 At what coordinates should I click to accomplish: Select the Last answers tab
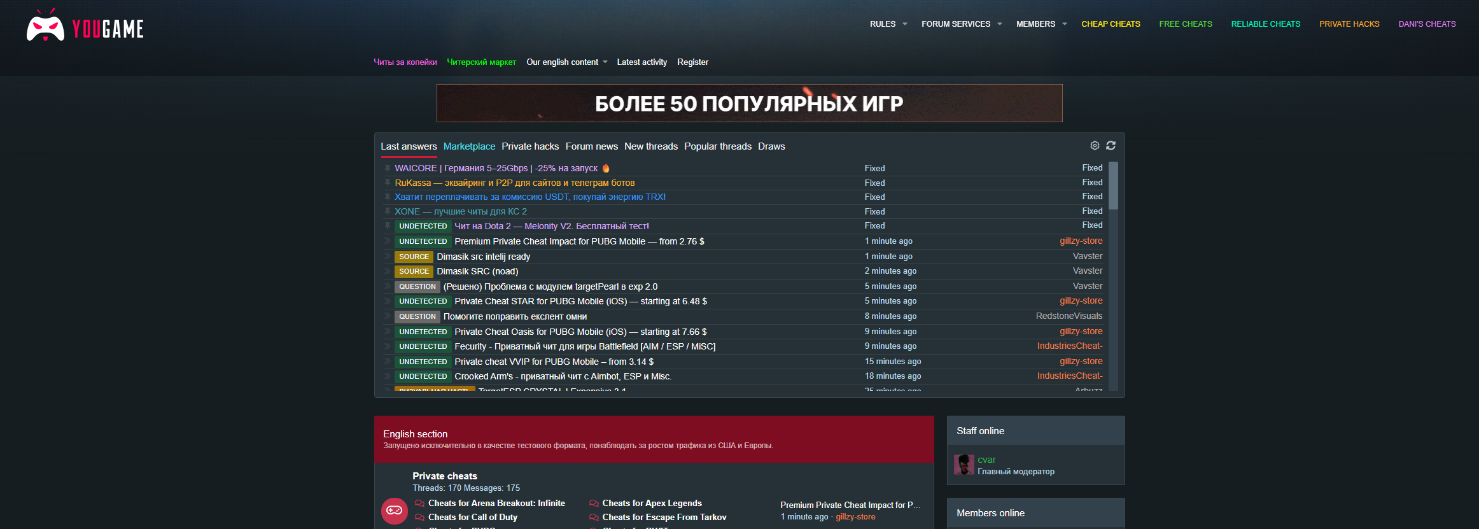409,146
